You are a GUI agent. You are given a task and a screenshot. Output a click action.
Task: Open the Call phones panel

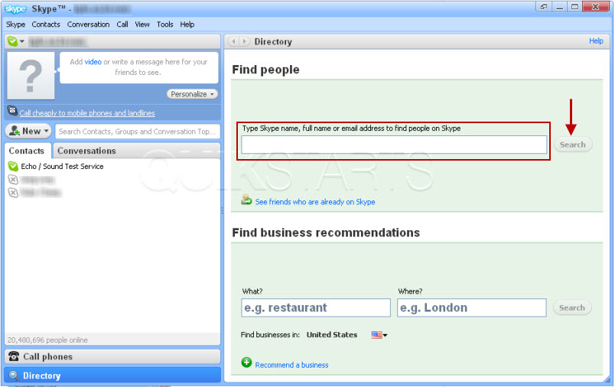point(112,356)
